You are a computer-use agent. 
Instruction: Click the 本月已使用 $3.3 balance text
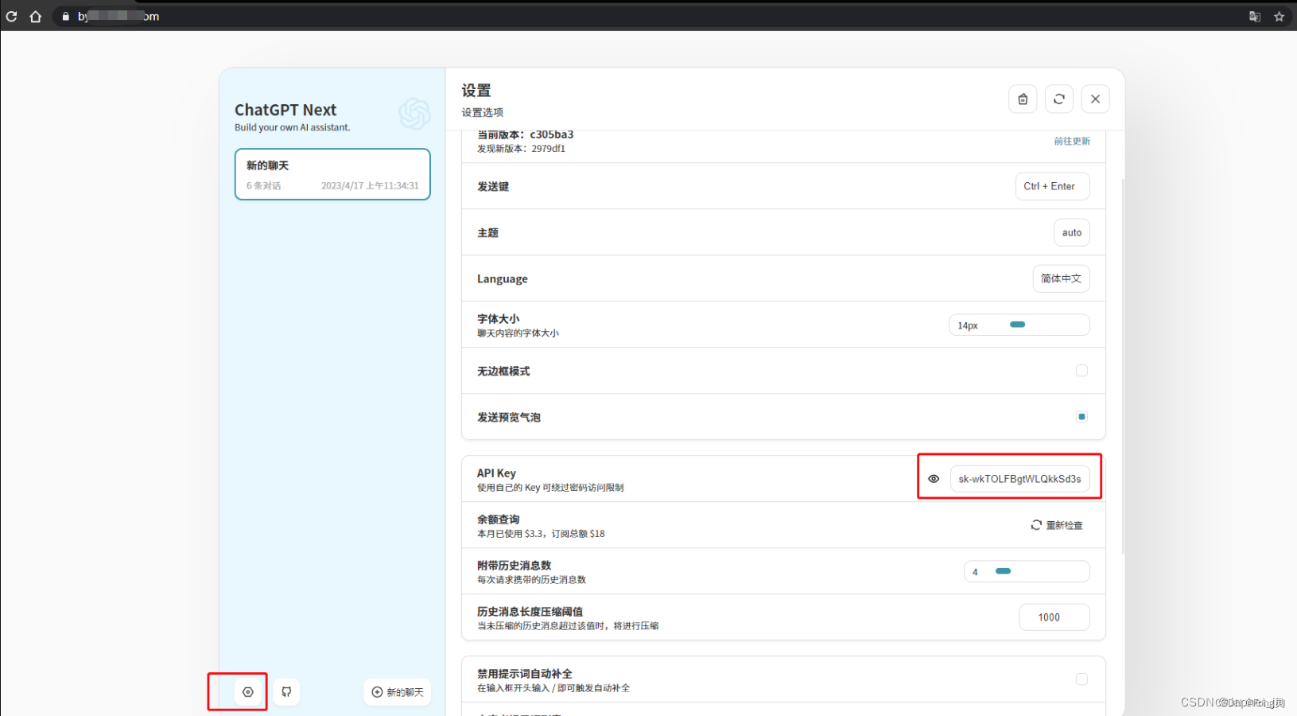(541, 534)
